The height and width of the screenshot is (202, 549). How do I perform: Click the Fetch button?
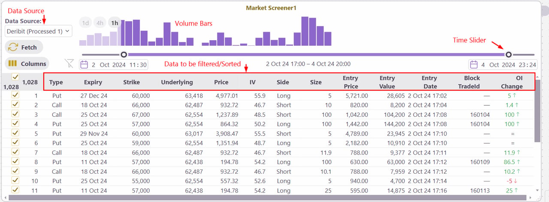pyautogui.click(x=24, y=47)
